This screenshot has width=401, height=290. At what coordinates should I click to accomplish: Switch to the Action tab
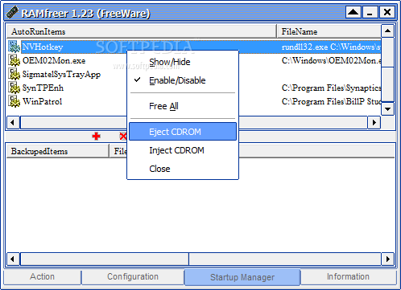point(43,277)
